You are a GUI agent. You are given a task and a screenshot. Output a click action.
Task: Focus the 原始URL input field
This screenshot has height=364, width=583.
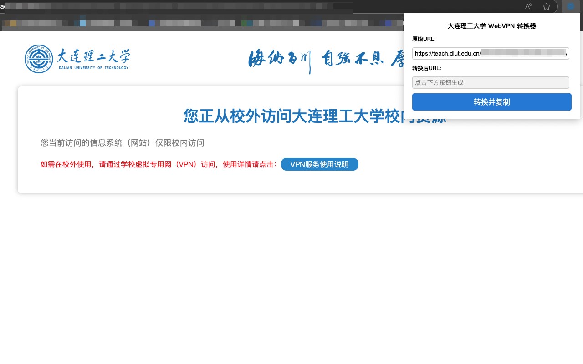491,53
